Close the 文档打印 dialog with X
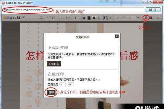 point(117,36)
